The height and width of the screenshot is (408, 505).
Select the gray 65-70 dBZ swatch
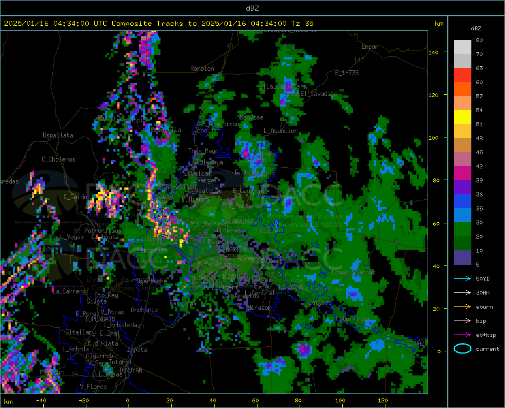point(462,61)
